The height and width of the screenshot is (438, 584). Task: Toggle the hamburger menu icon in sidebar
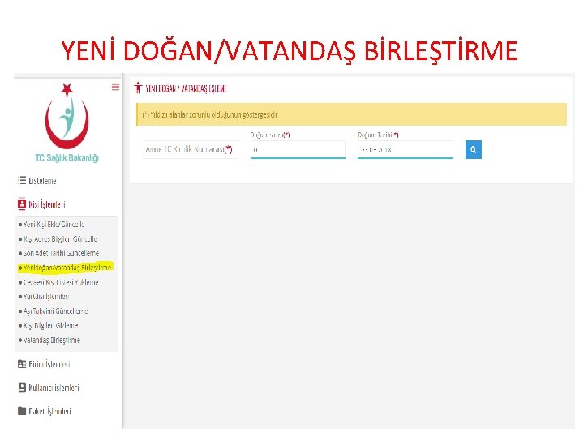(115, 87)
